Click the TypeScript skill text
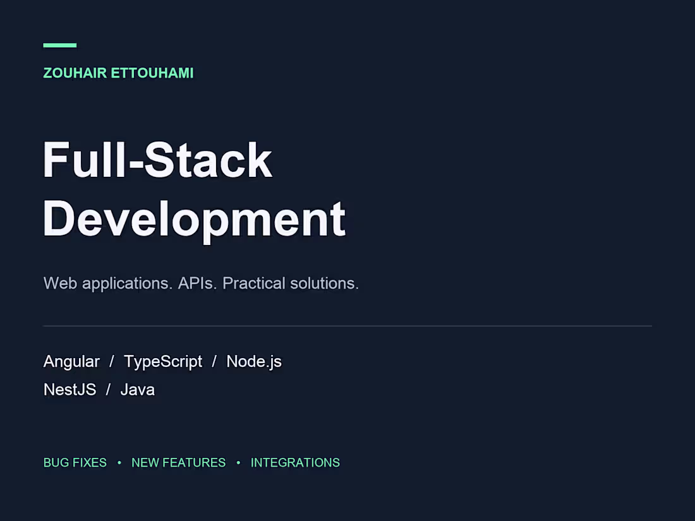This screenshot has width=695, height=521. tap(162, 362)
